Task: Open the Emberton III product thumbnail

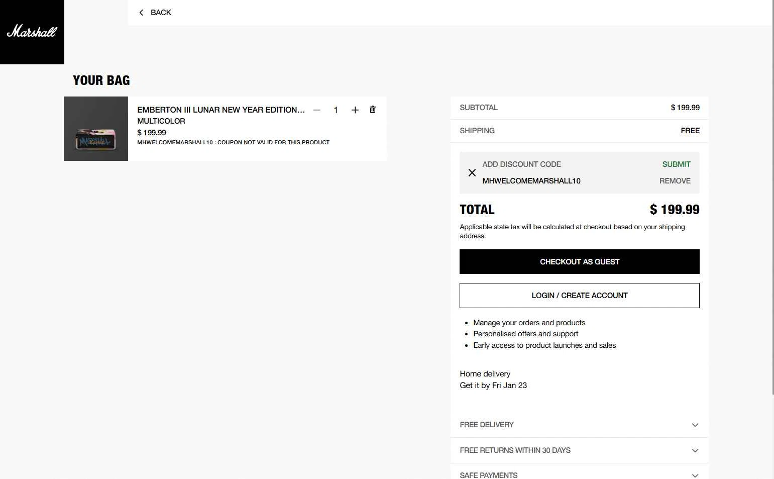Action: [96, 129]
